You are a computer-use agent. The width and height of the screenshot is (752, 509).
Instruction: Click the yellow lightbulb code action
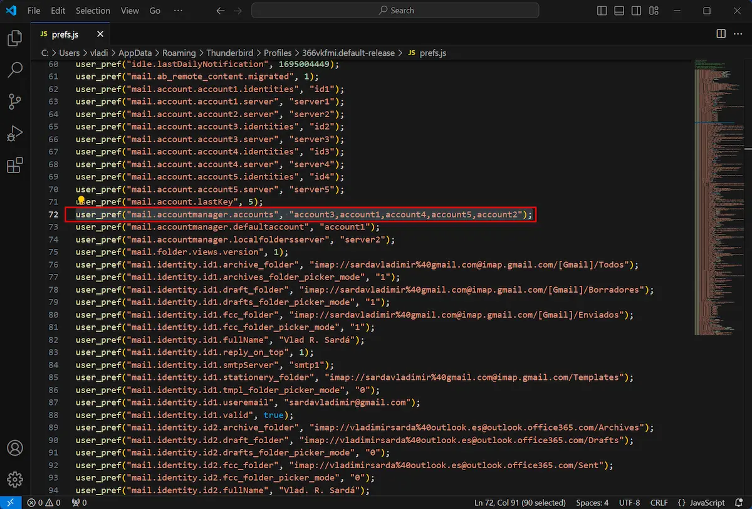point(81,201)
